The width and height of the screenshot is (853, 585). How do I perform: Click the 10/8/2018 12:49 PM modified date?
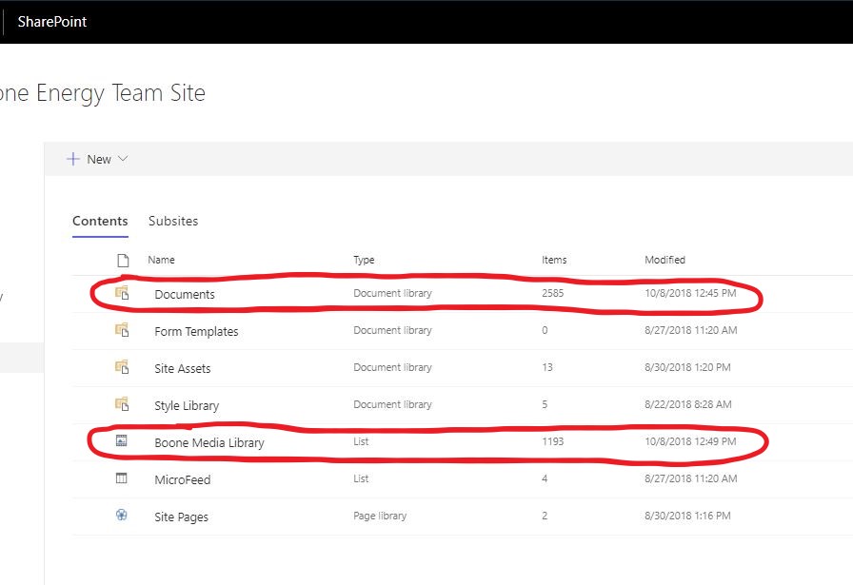690,441
